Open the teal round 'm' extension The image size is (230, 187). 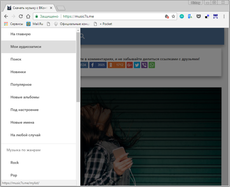tap(182, 16)
